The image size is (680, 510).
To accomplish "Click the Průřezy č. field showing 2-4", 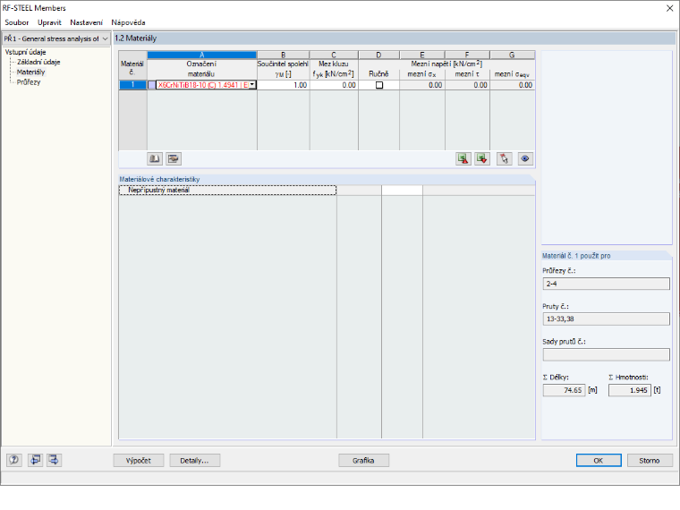I will click(x=606, y=284).
